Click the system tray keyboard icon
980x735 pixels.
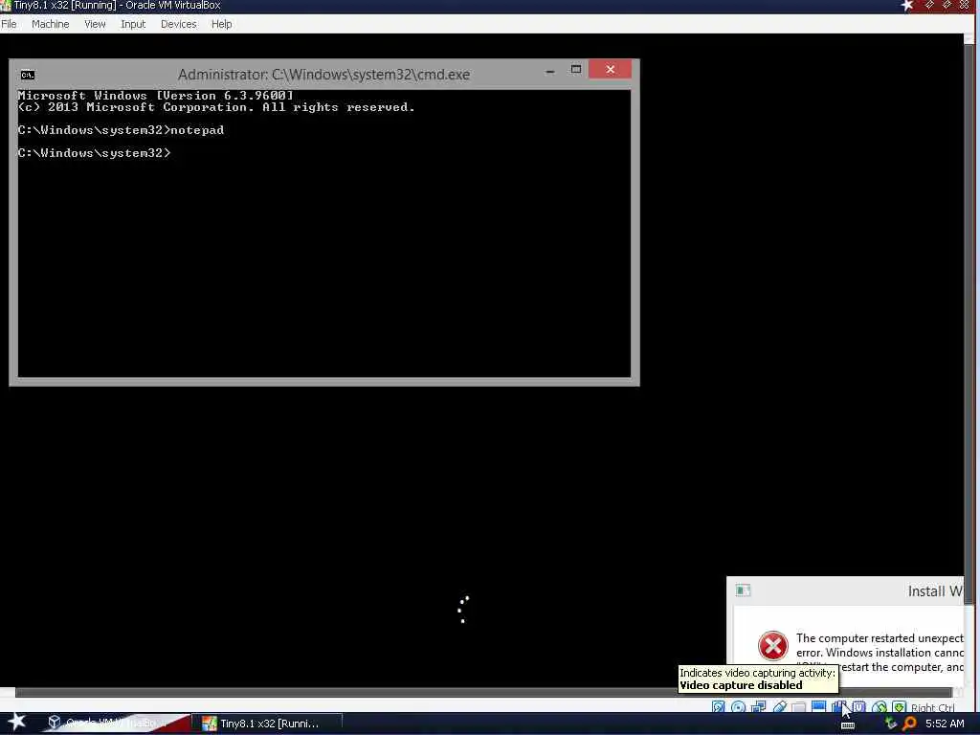point(848,726)
